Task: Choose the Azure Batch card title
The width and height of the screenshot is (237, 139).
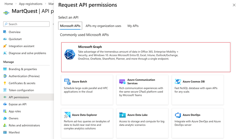Action: (79, 81)
